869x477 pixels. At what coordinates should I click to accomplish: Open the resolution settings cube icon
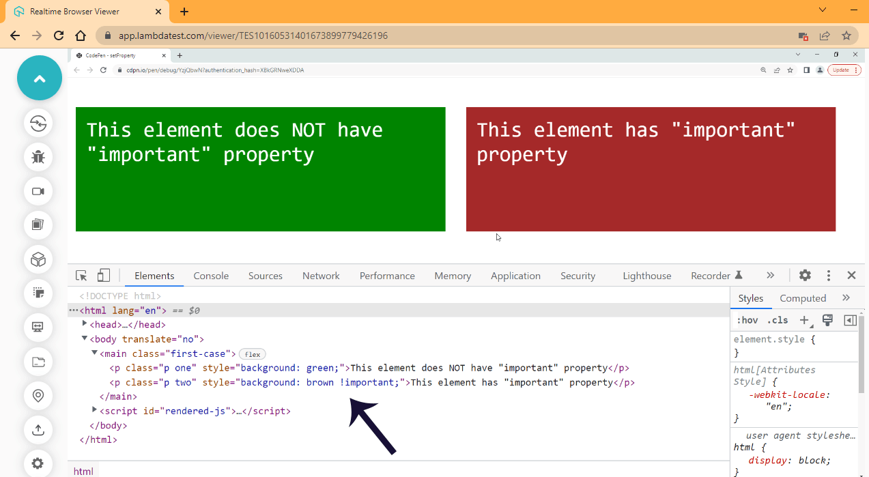tap(39, 259)
